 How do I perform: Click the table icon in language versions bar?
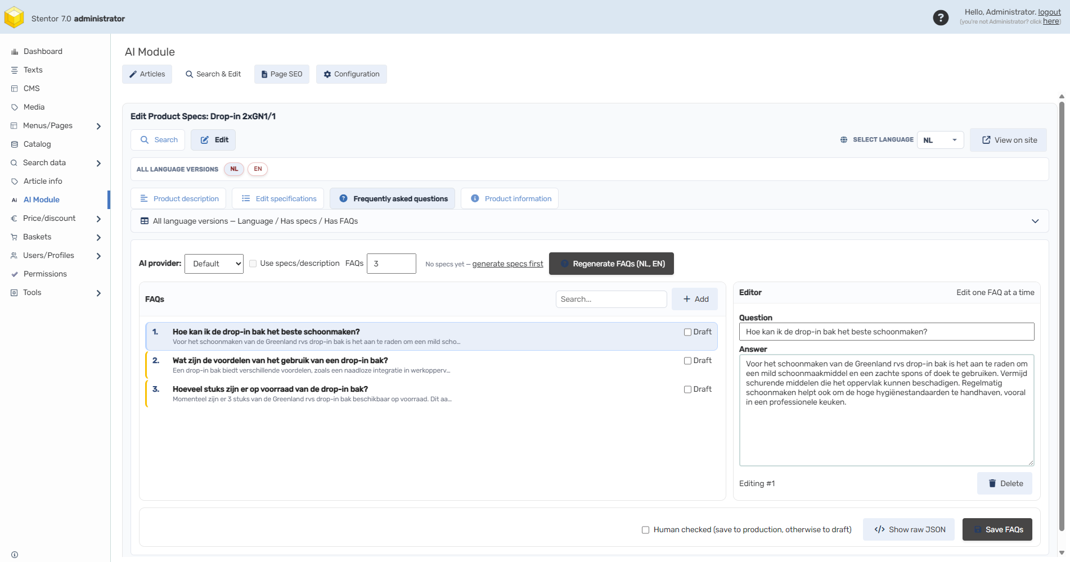[145, 221]
